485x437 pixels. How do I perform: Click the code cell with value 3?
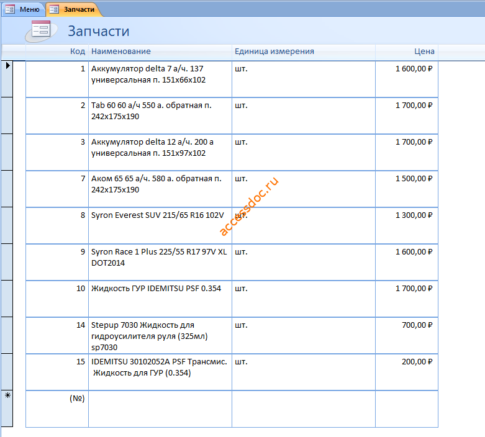[x=57, y=152]
